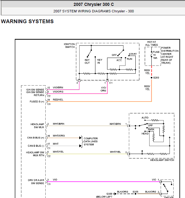
Task: Click the "CAN B BUS (-)" label
Action: coord(36,146)
